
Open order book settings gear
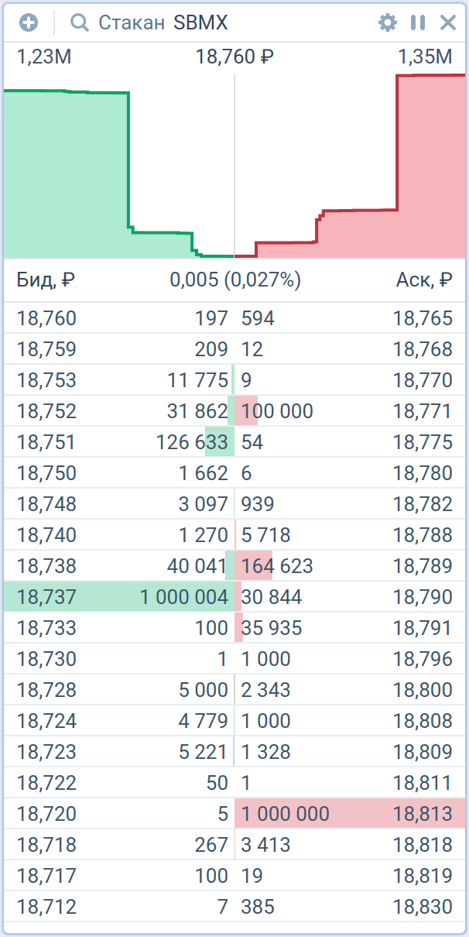pyautogui.click(x=387, y=22)
